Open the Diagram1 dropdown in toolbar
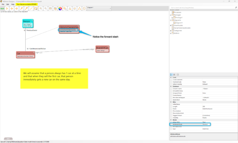238x143 pixels. (99, 8)
